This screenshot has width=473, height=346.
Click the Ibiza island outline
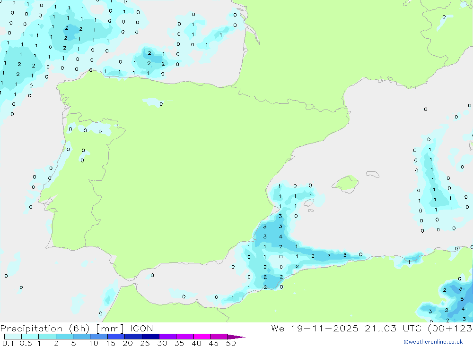[x=309, y=203]
